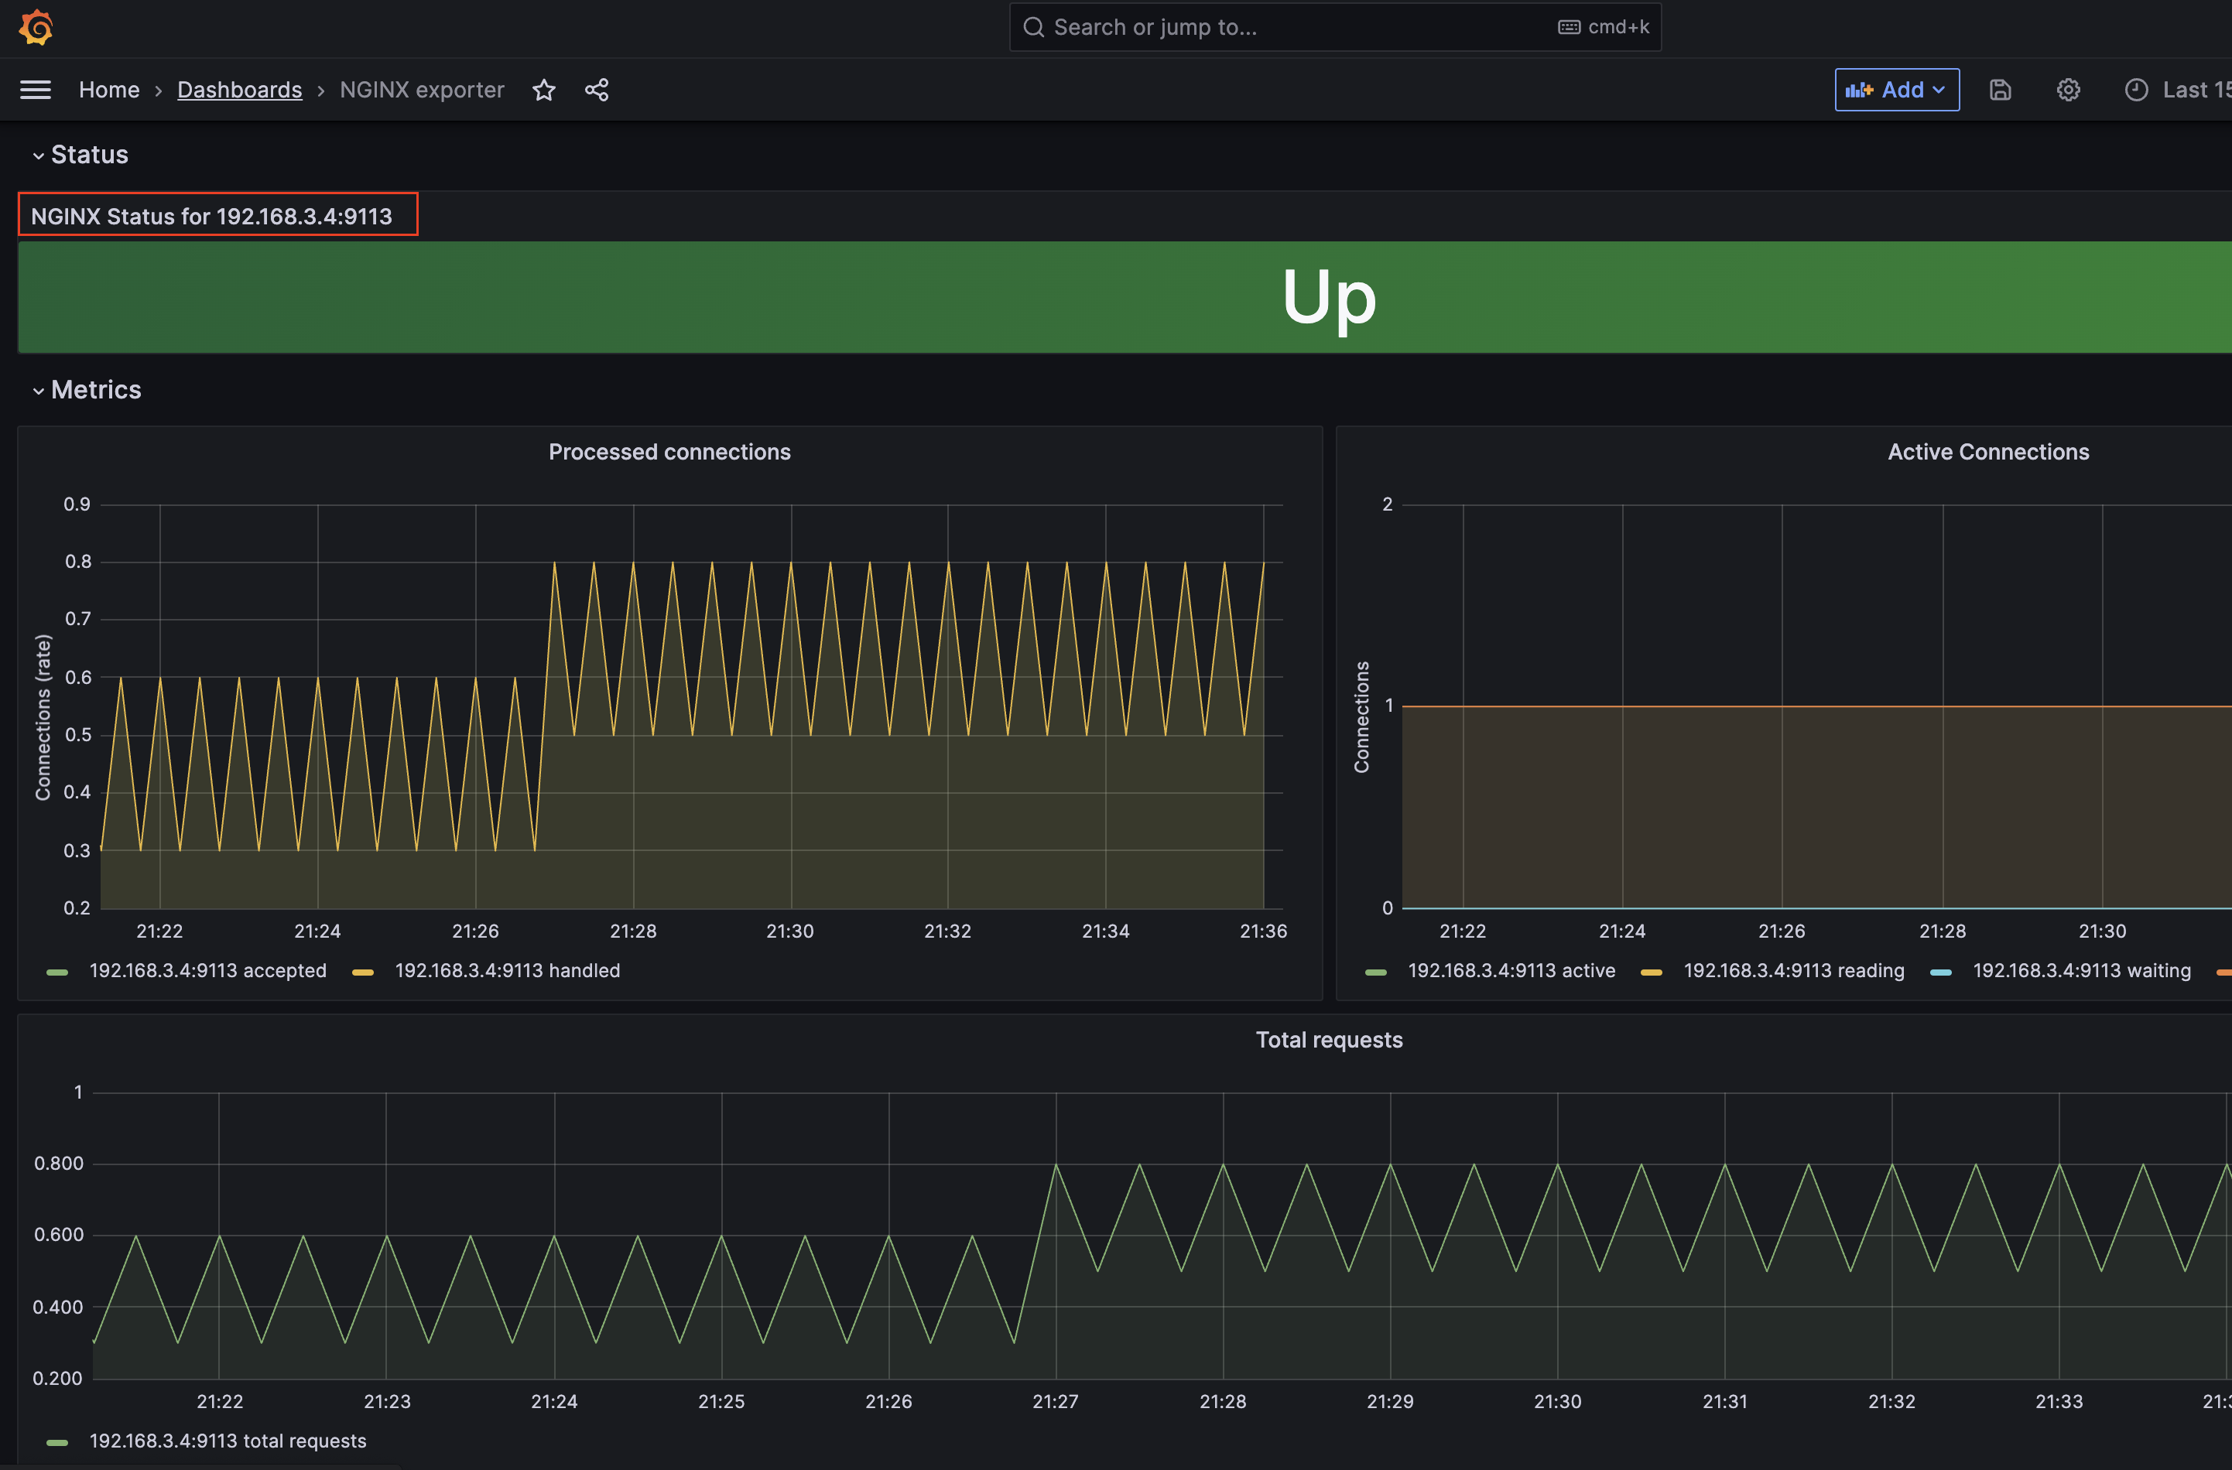The width and height of the screenshot is (2232, 1470).
Task: Toggle the 'total requests' legend series
Action: [227, 1441]
